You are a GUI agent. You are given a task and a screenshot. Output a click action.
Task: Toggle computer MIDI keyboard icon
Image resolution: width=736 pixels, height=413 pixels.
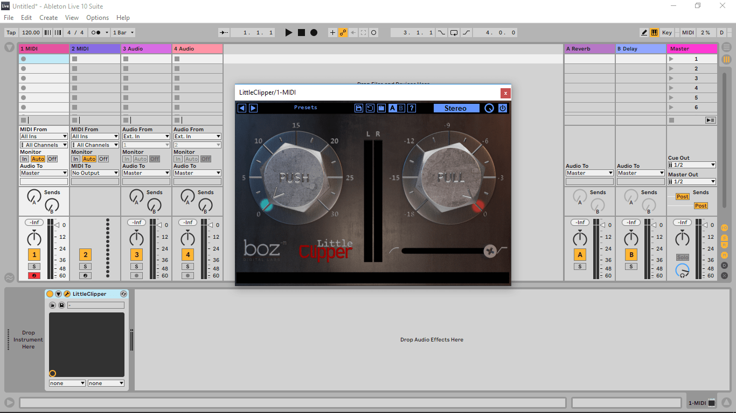click(654, 33)
